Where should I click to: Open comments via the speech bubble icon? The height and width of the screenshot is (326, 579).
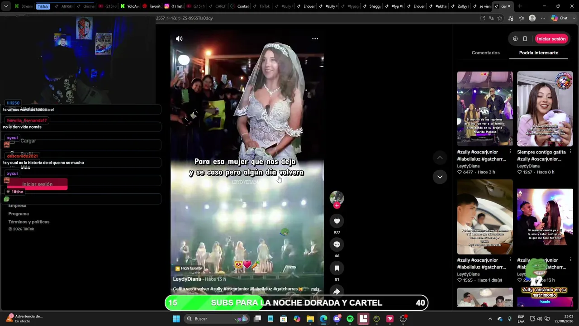coord(337,244)
